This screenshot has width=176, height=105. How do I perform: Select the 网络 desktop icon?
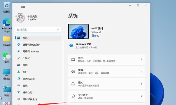[x=7, y=91]
